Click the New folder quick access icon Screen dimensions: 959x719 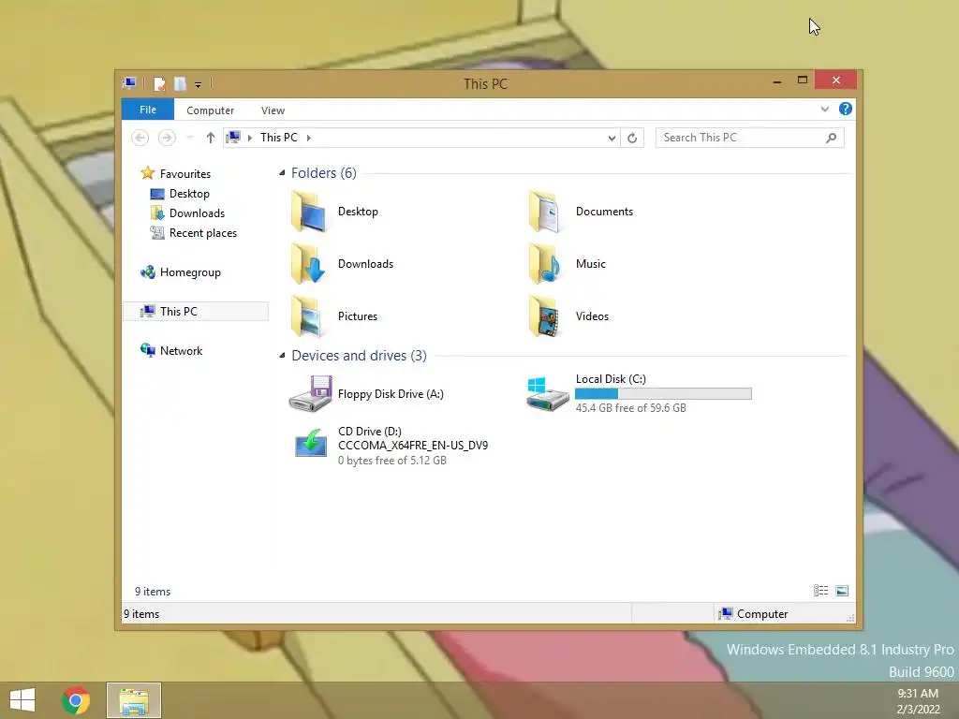click(180, 83)
